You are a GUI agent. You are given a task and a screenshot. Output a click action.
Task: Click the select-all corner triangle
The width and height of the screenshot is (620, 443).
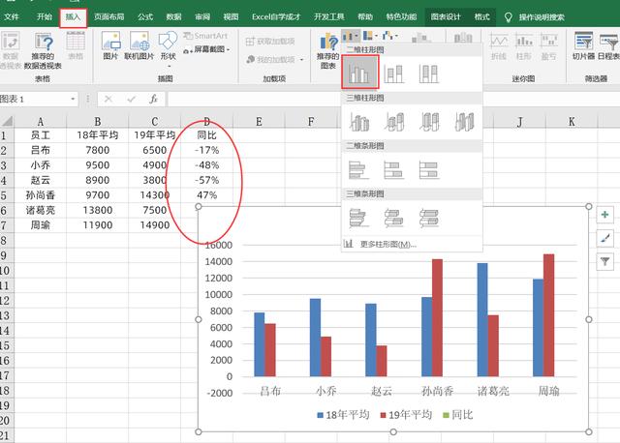(x=7, y=121)
